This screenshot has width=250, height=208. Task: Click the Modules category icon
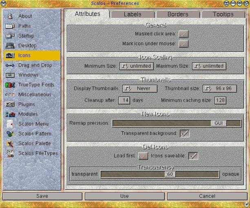click(x=10, y=114)
